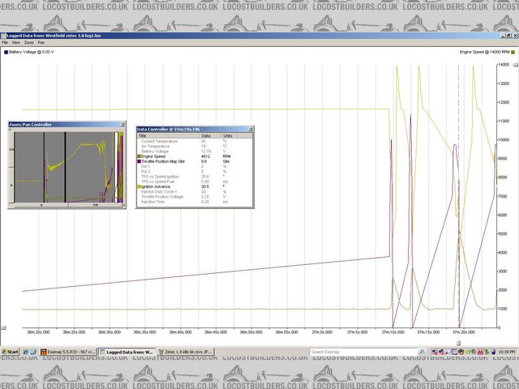Click the Battery Voltage legend swatch at top left
The height and width of the screenshot is (389, 519).
[x=7, y=50]
